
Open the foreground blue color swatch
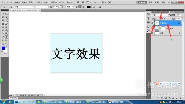point(3,48)
